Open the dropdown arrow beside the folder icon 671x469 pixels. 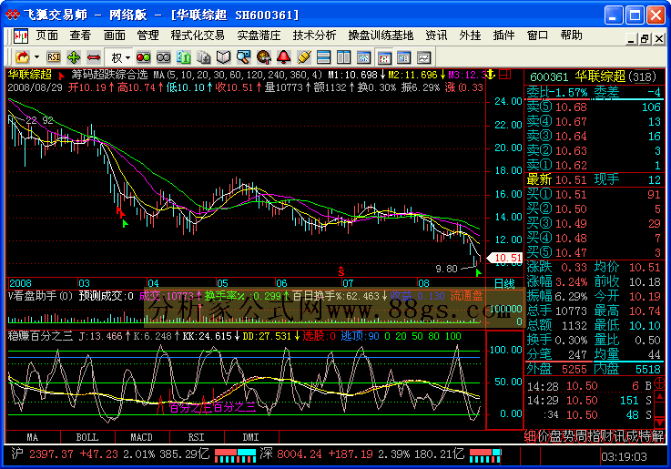tap(36, 56)
